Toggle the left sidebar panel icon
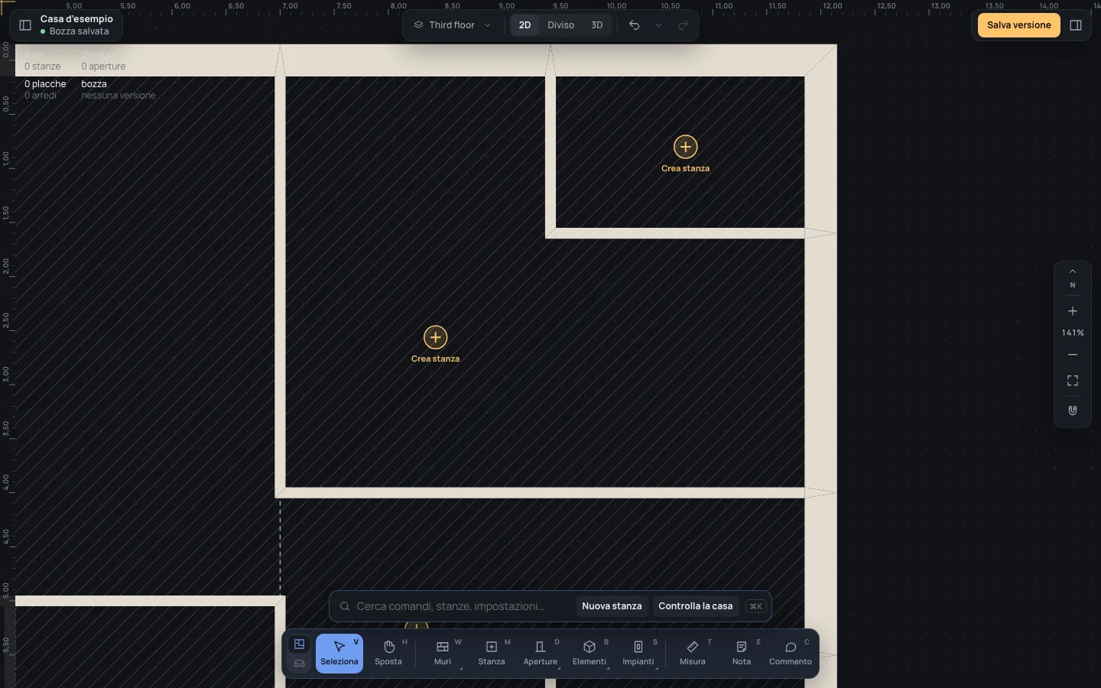The width and height of the screenshot is (1101, 688). click(x=25, y=25)
